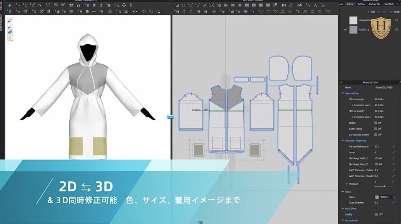Select the Rectangle tool in 2D toolbar
401x224 pixels.
[233, 5]
